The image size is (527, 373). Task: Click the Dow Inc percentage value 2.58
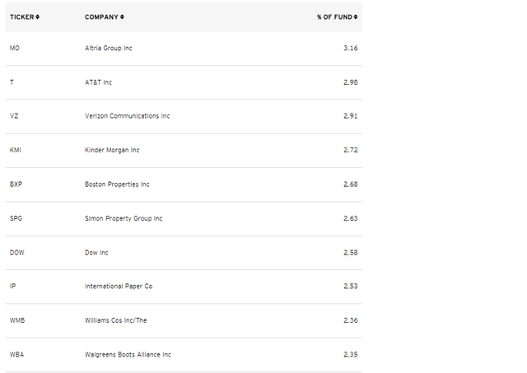pyautogui.click(x=351, y=252)
